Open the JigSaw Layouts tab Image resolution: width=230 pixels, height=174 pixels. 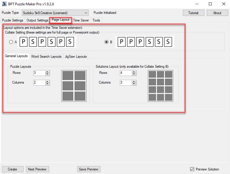coord(76,56)
